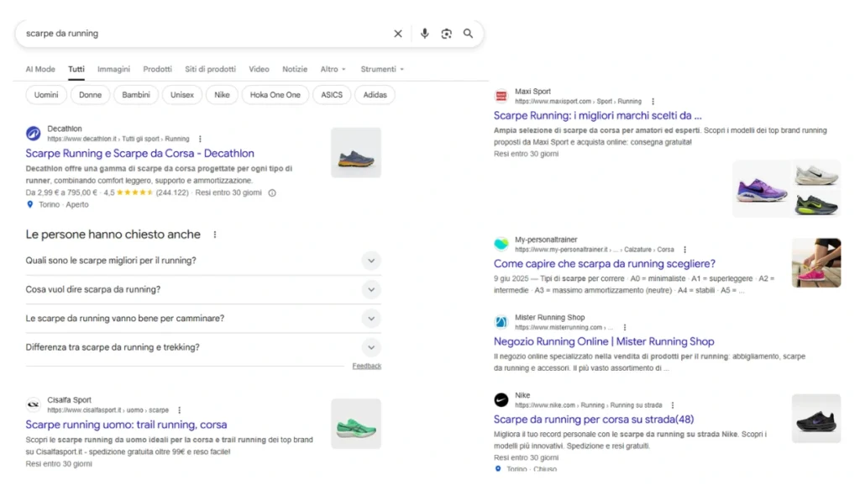Switch to the Video tab
Image resolution: width=860 pixels, height=491 pixels.
pos(259,69)
